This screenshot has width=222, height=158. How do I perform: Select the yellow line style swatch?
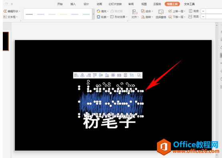pyautogui.click(x=64, y=14)
